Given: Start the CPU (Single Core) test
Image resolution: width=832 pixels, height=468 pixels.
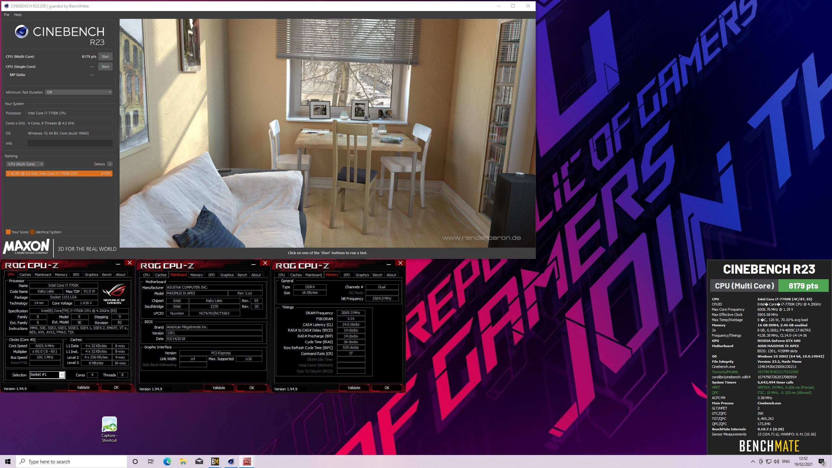Looking at the screenshot, I should point(105,67).
